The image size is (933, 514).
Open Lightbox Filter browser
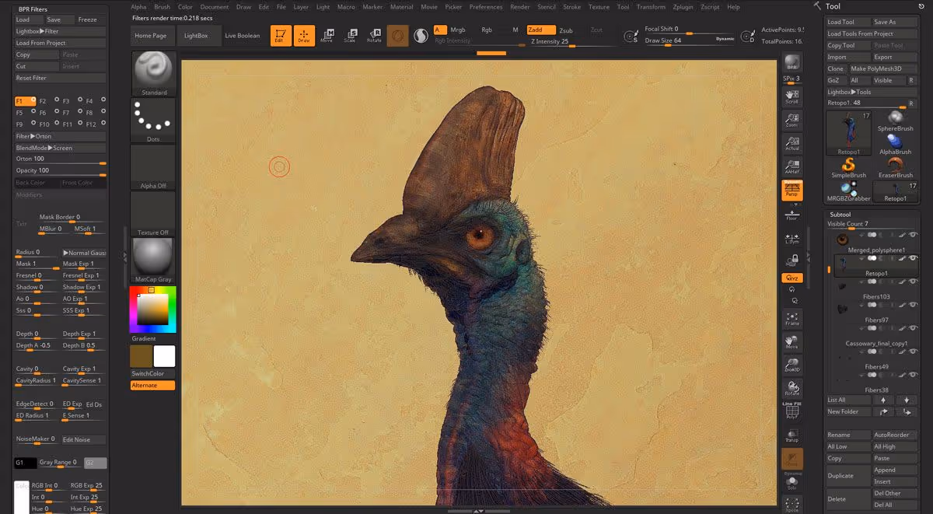tap(60, 31)
